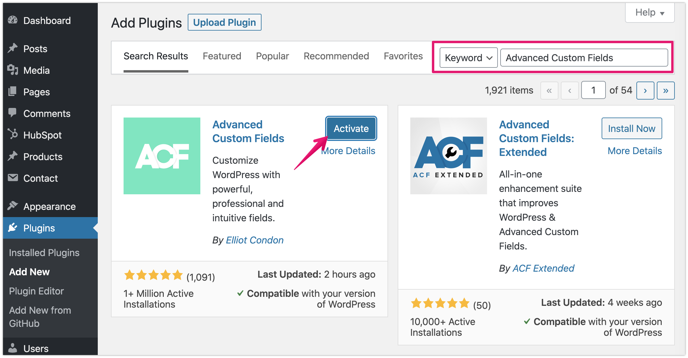Click the Dashboard gauge icon
The height and width of the screenshot is (358, 688).
(13, 20)
